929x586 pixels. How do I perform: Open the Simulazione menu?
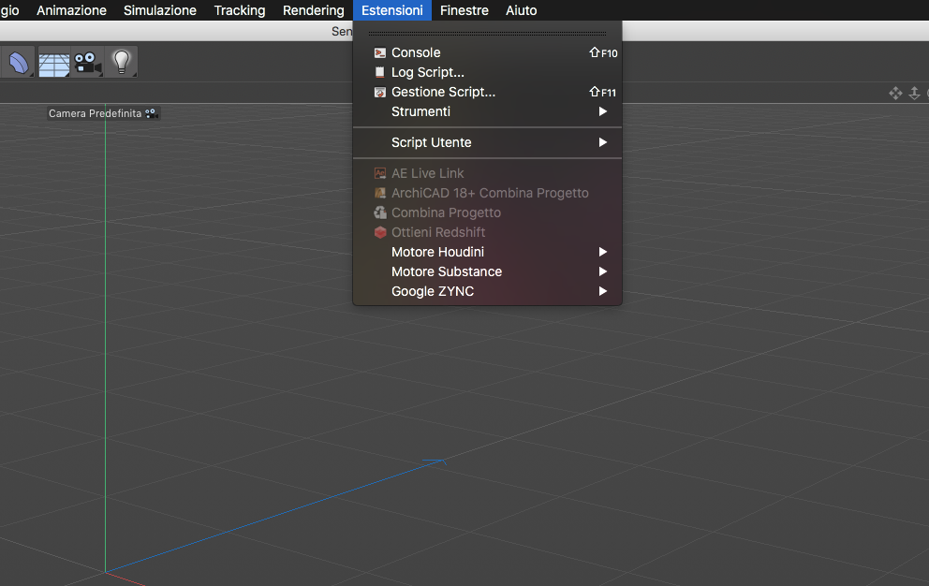[x=160, y=10]
